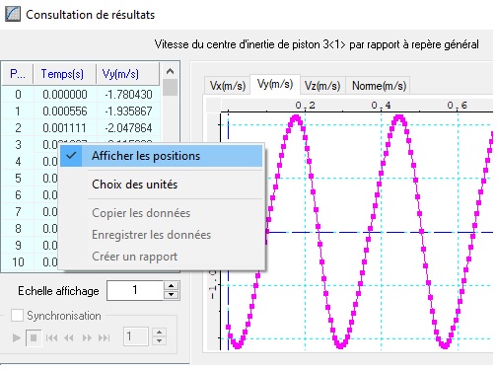Enable the Synchronisation checkbox
This screenshot has width=497, height=370.
[x=17, y=315]
